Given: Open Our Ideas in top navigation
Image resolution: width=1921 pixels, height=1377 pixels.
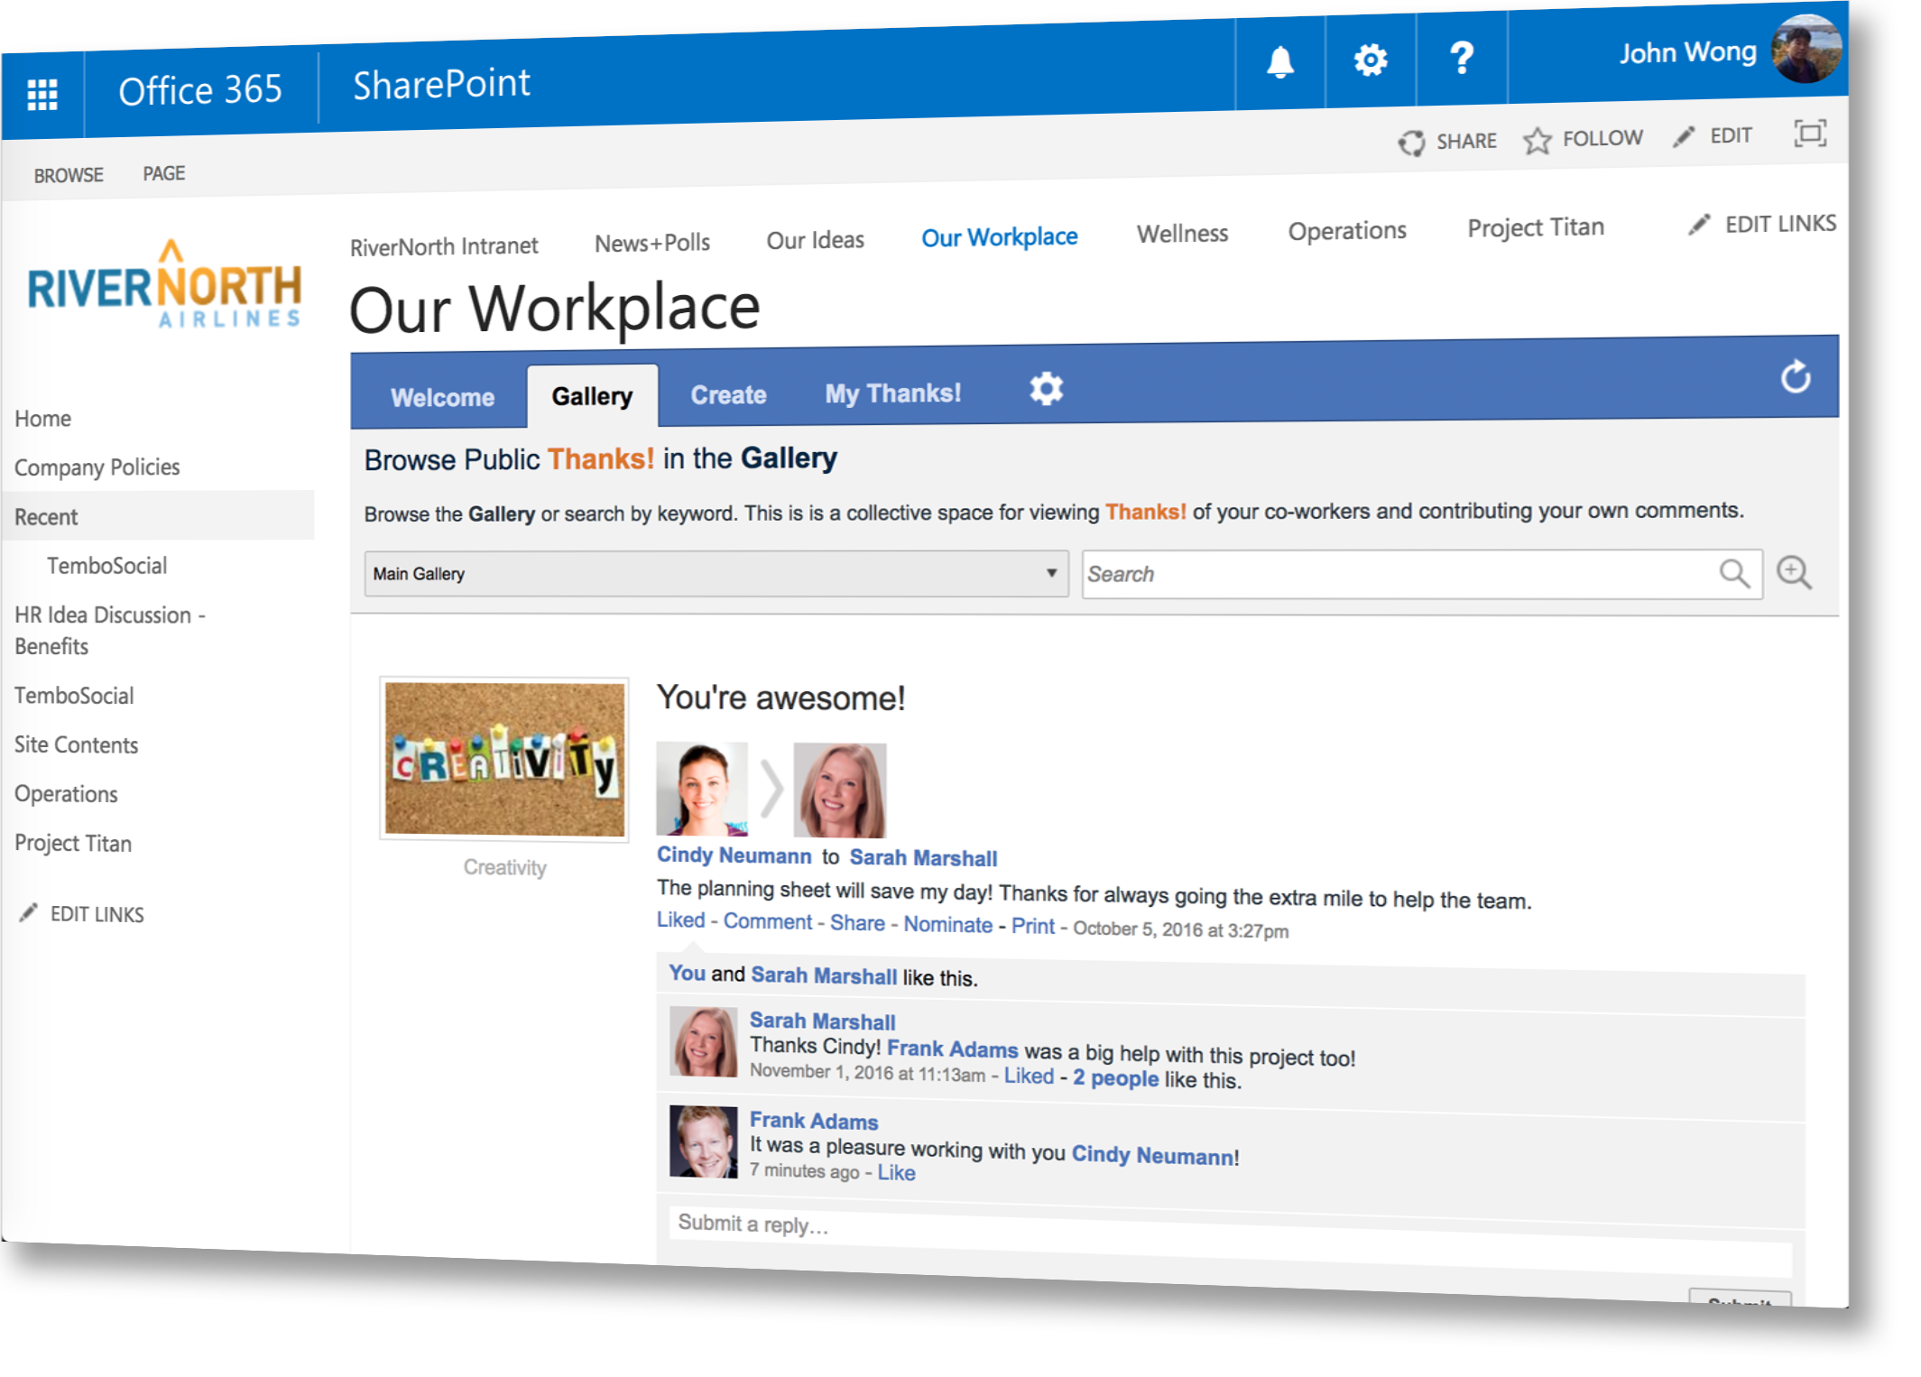Looking at the screenshot, I should [x=815, y=240].
